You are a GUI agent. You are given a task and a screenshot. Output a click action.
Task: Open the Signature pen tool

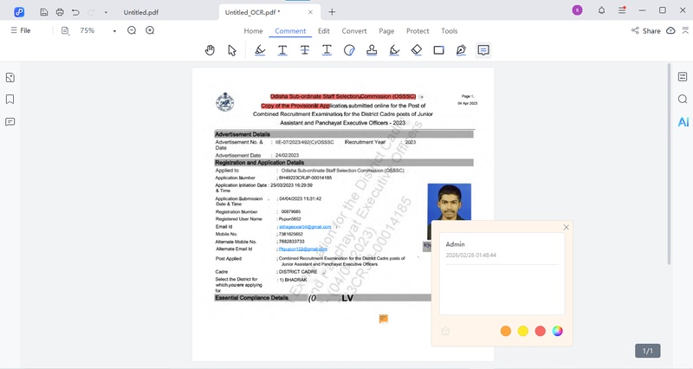(461, 50)
